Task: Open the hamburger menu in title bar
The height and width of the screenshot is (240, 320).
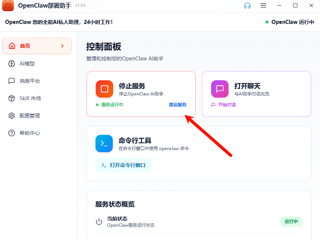Action: coord(263,5)
